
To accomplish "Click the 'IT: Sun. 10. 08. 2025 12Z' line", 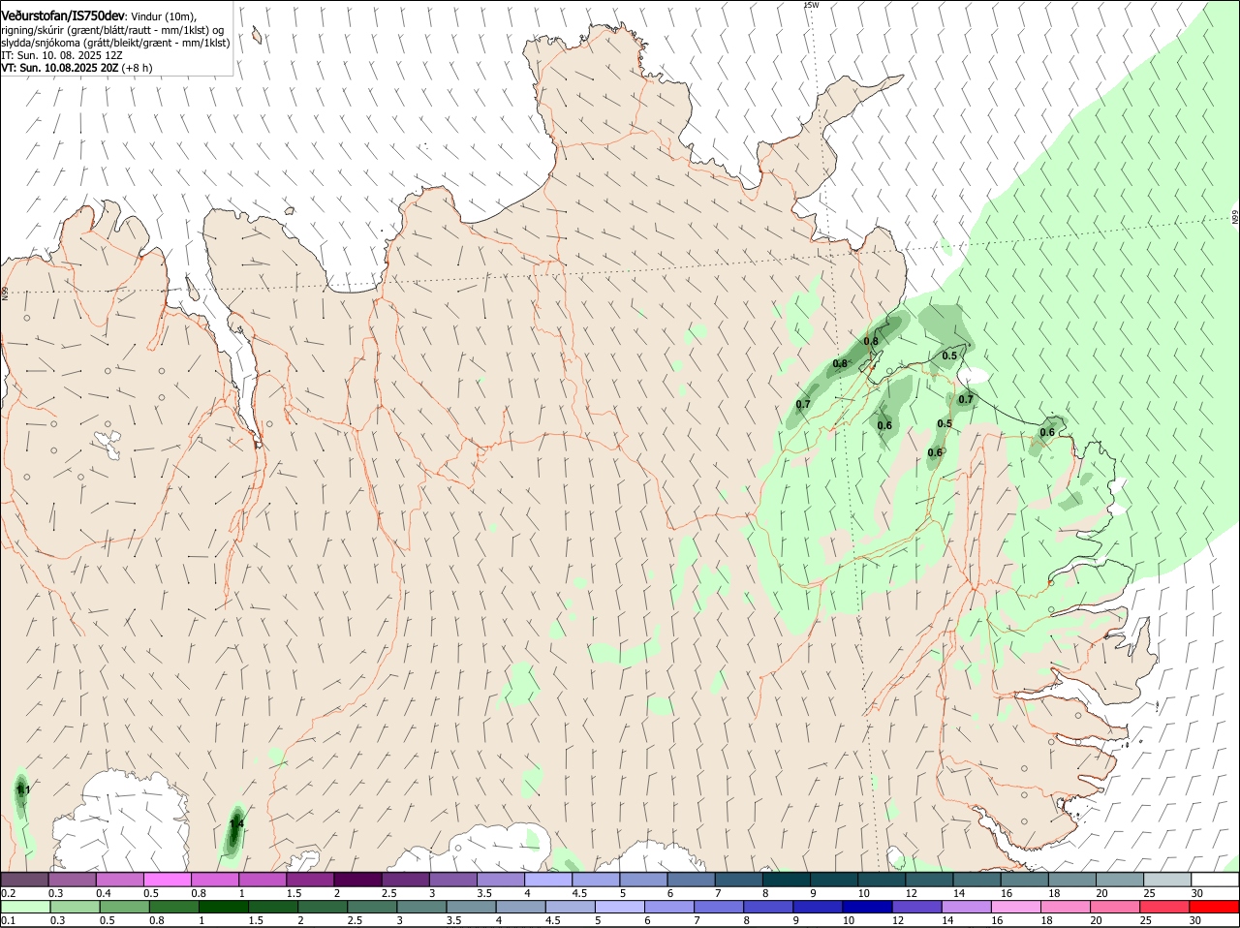I will point(61,56).
